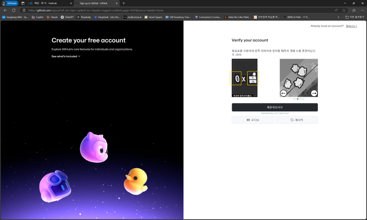Viewport: 367px width, 220px height.
Task: Restart the challenge with 재시작
Action: pyautogui.click(x=296, y=120)
